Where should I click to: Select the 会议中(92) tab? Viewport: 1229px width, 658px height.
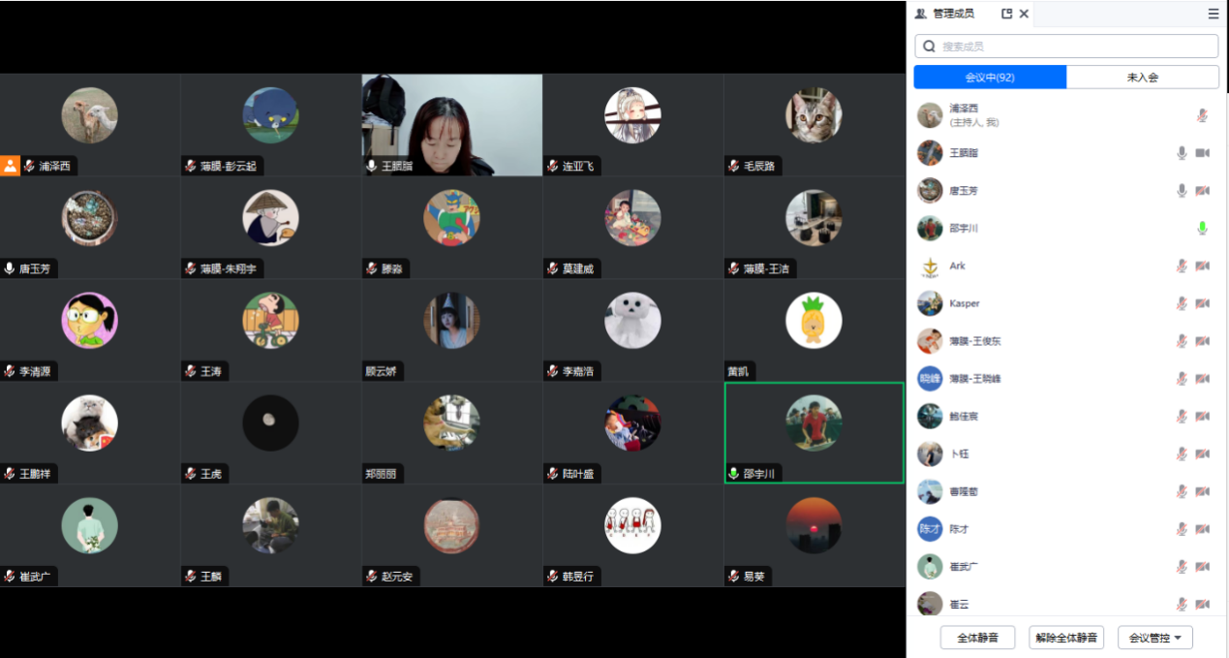tap(990, 78)
